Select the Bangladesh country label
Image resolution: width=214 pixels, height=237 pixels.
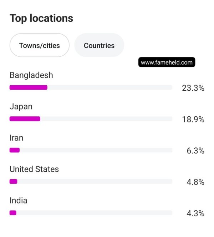(x=31, y=75)
